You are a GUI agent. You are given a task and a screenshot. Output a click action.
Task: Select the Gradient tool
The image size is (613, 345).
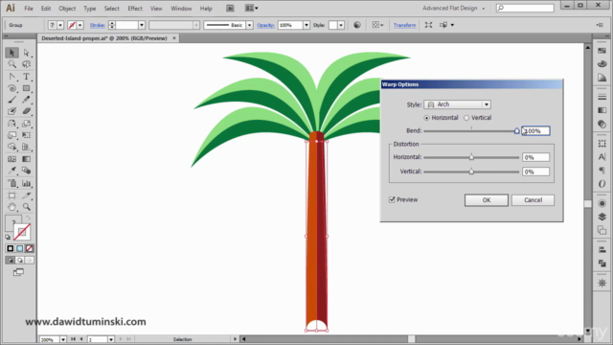(26, 159)
